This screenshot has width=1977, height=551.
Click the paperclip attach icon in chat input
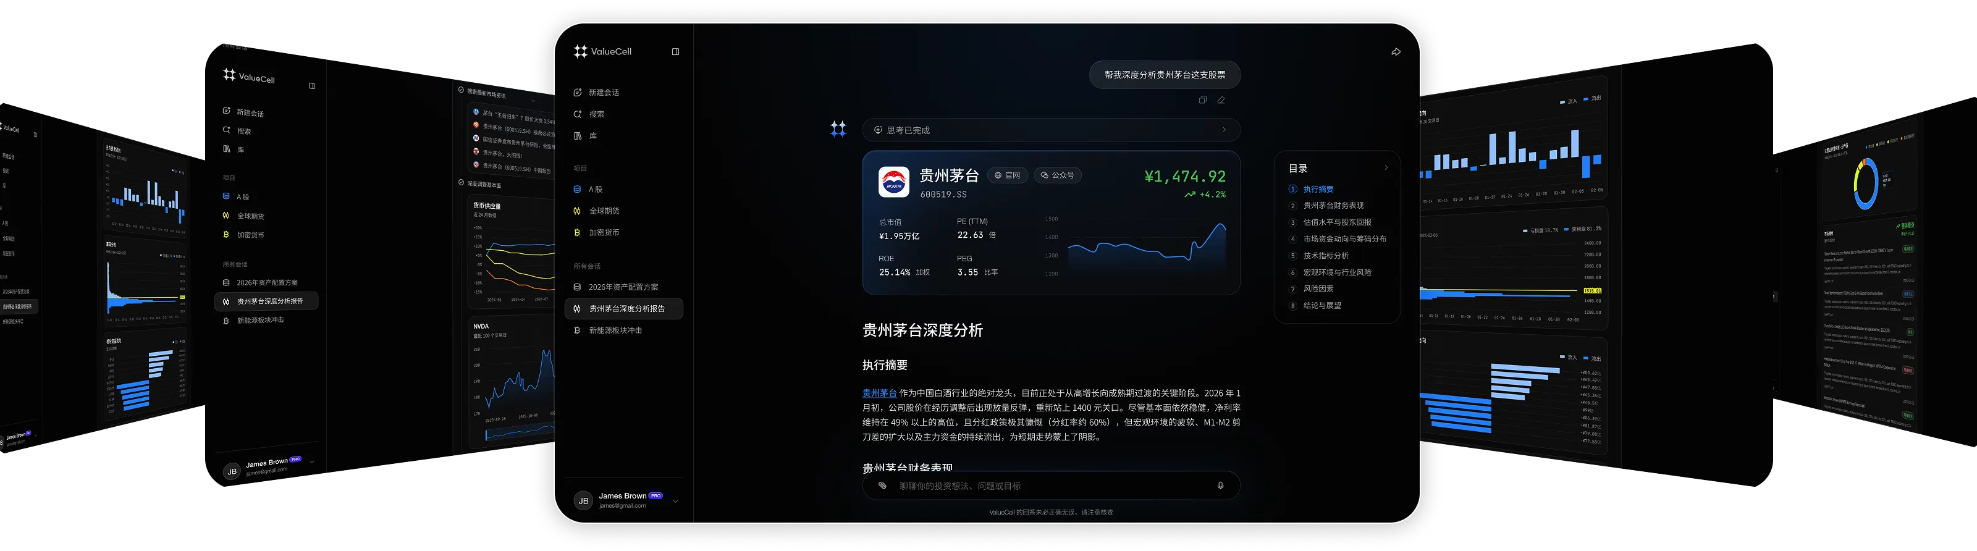click(x=883, y=485)
